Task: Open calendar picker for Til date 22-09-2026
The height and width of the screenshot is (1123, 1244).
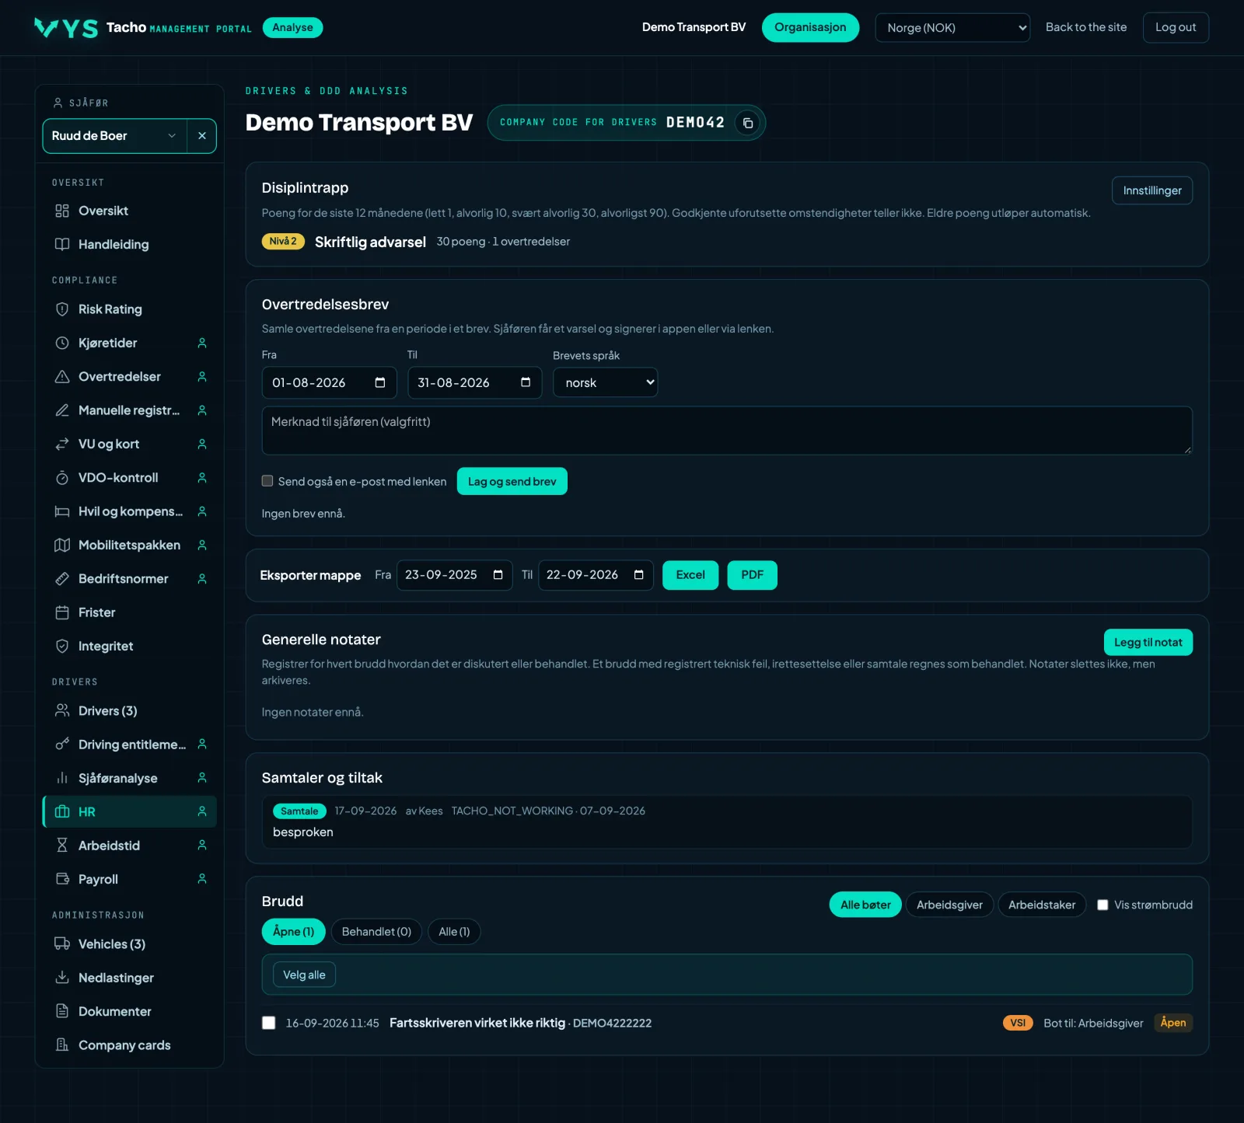Action: tap(639, 575)
